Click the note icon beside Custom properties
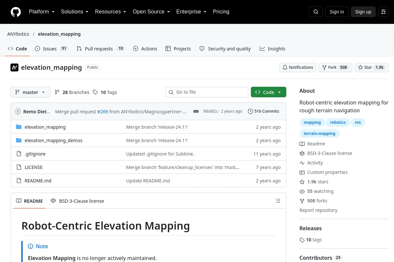394x262 pixels. pos(302,172)
